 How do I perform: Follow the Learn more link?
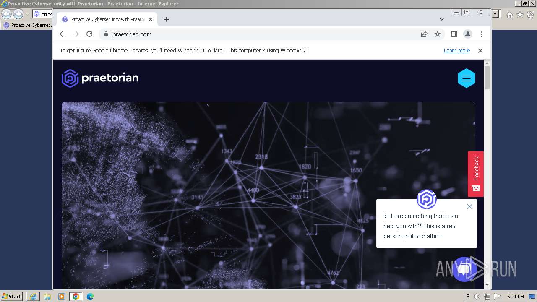(x=457, y=51)
